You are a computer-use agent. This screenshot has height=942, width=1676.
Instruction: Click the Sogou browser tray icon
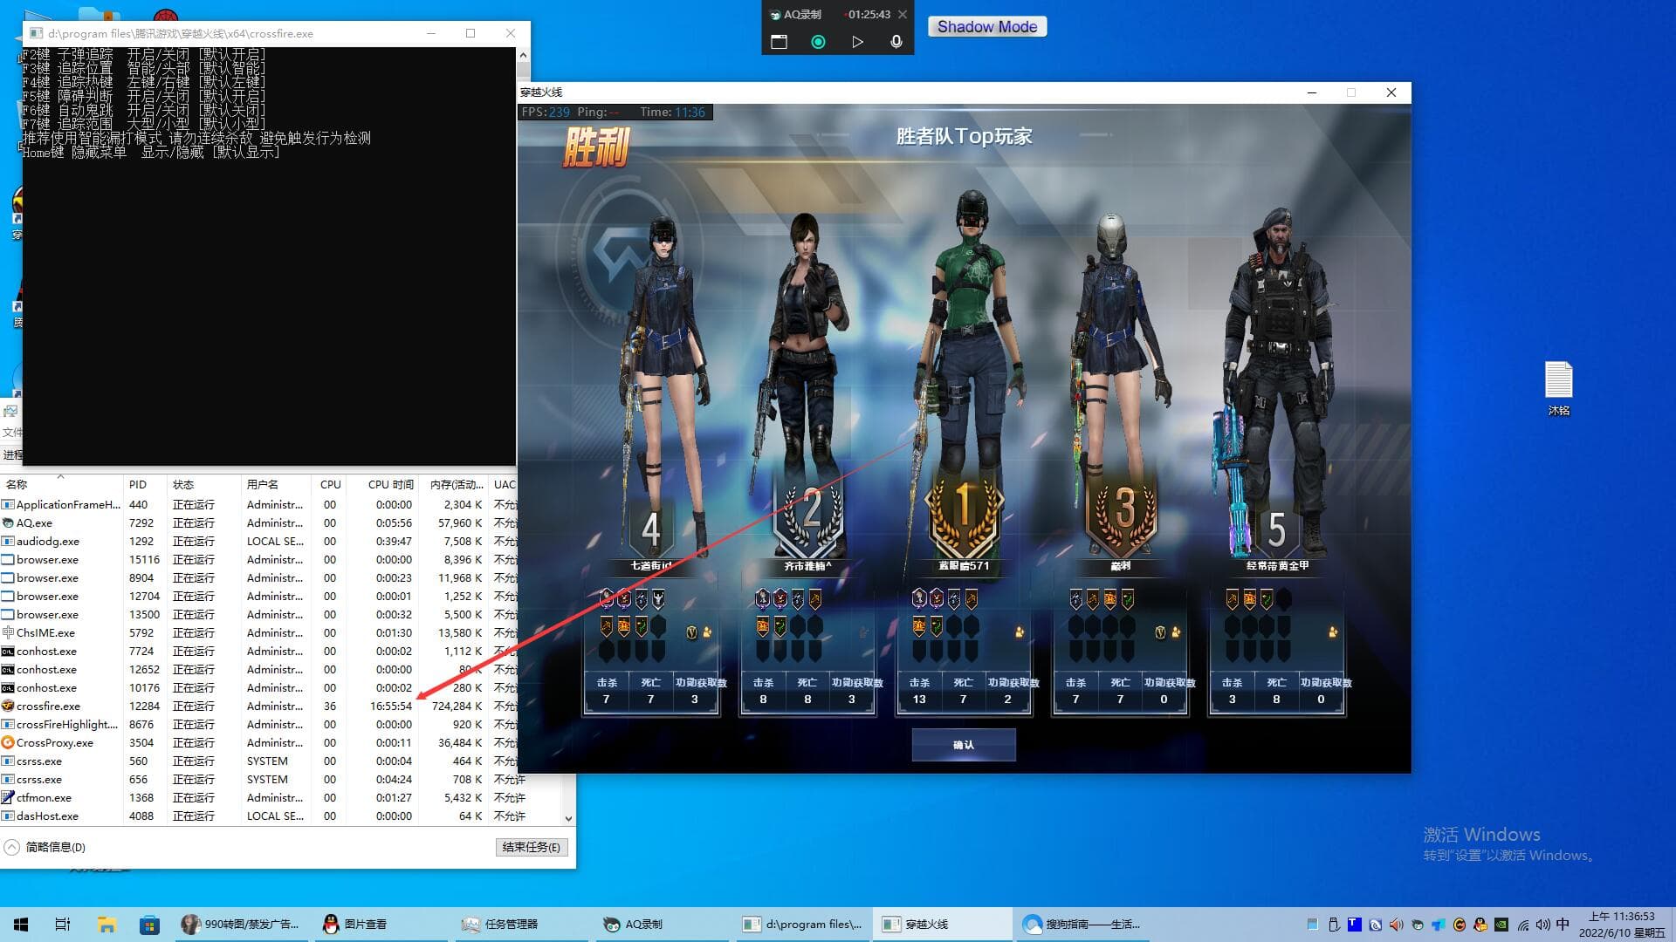(1376, 925)
